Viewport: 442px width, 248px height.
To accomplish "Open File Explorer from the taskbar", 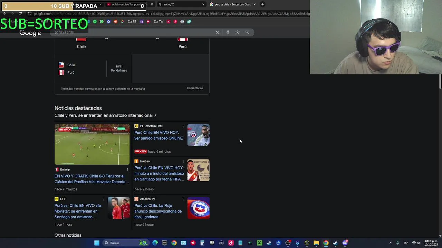I will (x=316, y=243).
